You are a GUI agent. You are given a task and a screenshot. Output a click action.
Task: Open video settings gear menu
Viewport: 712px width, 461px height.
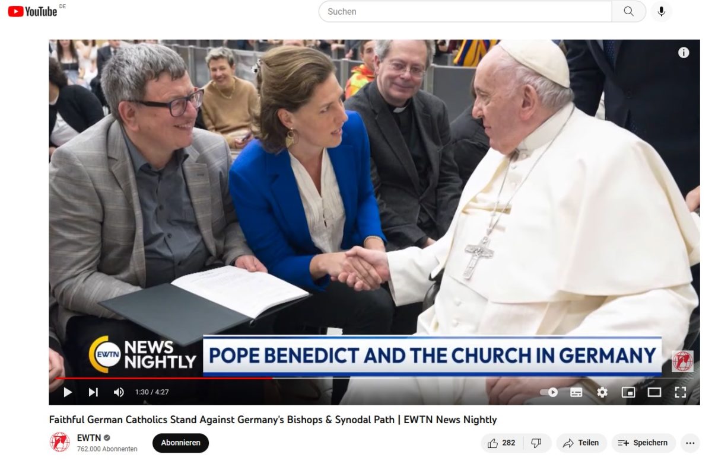602,392
